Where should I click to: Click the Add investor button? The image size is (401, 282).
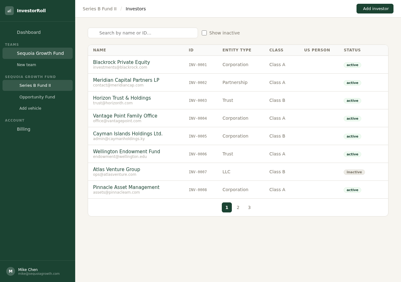pos(375,8)
